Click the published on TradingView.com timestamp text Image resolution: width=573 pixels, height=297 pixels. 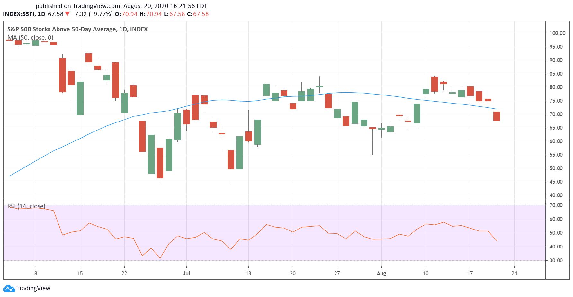point(121,6)
